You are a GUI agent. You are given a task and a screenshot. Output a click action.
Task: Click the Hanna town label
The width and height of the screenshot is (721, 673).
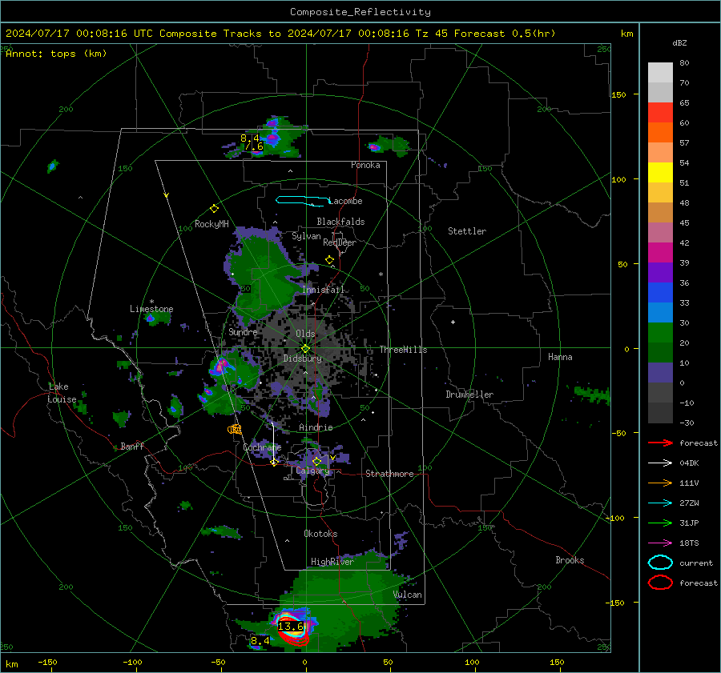560,357
